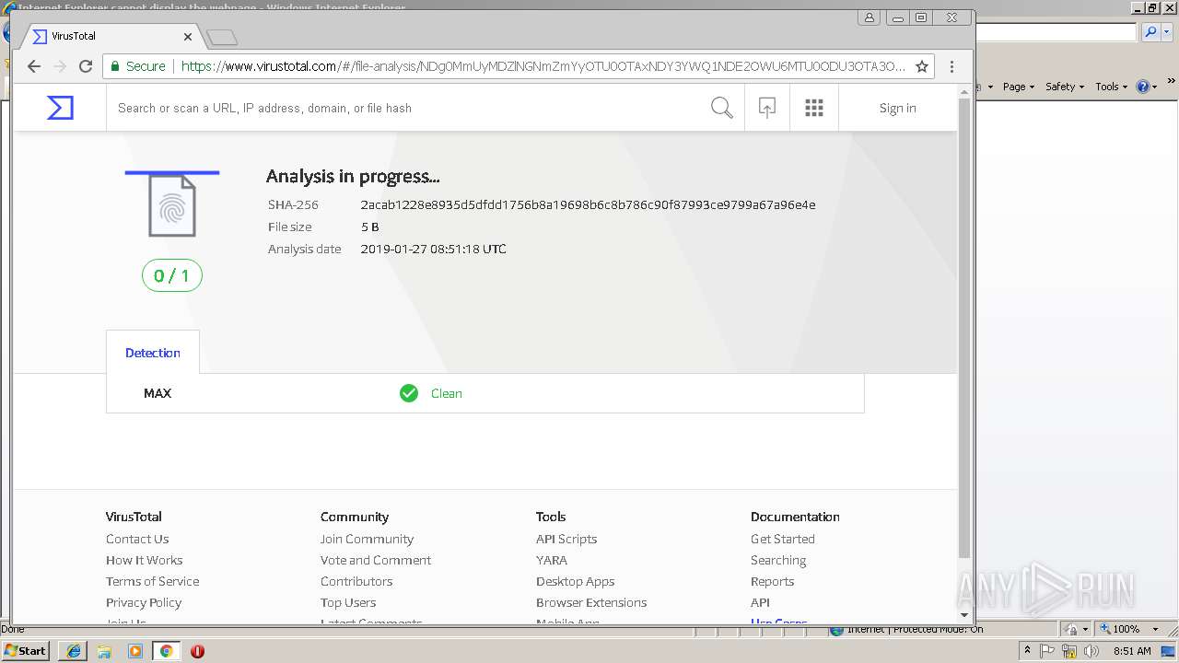
Task: Open a new Chrome tab
Action: click(222, 38)
